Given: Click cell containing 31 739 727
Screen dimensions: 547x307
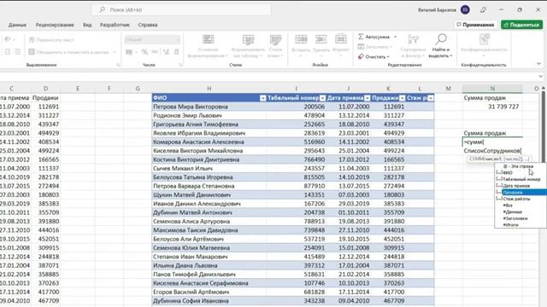Looking at the screenshot, I should [492, 107].
